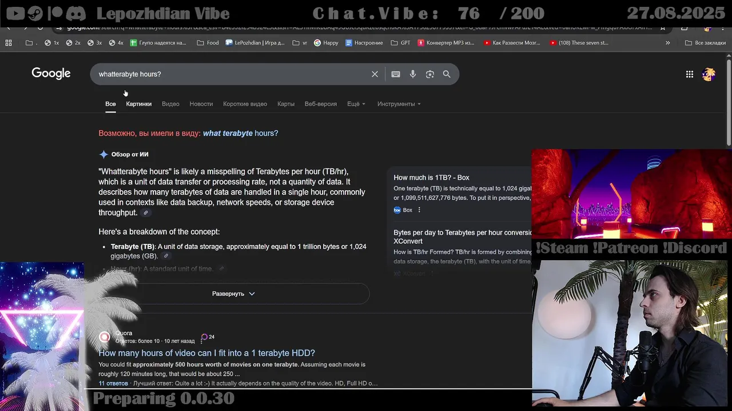Switch to the 'Новости' tab
This screenshot has height=411, width=732.
[x=201, y=104]
